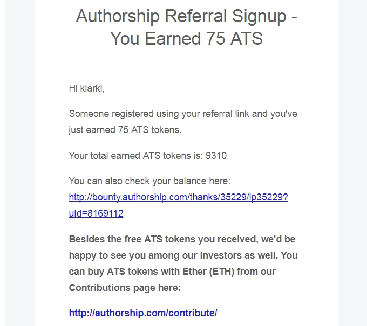The image size is (367, 326).
Task: Click the 'You can also check your balance' text
Action: coord(149,181)
